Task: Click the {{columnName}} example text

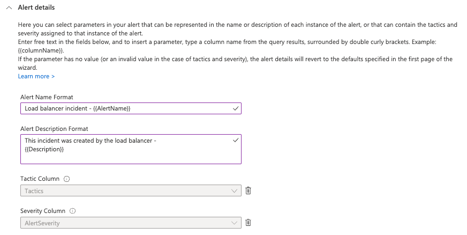Action: (x=41, y=50)
